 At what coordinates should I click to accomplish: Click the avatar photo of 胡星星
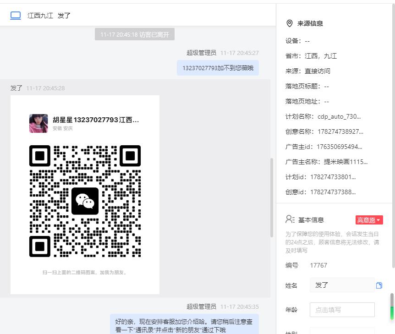[38, 123]
